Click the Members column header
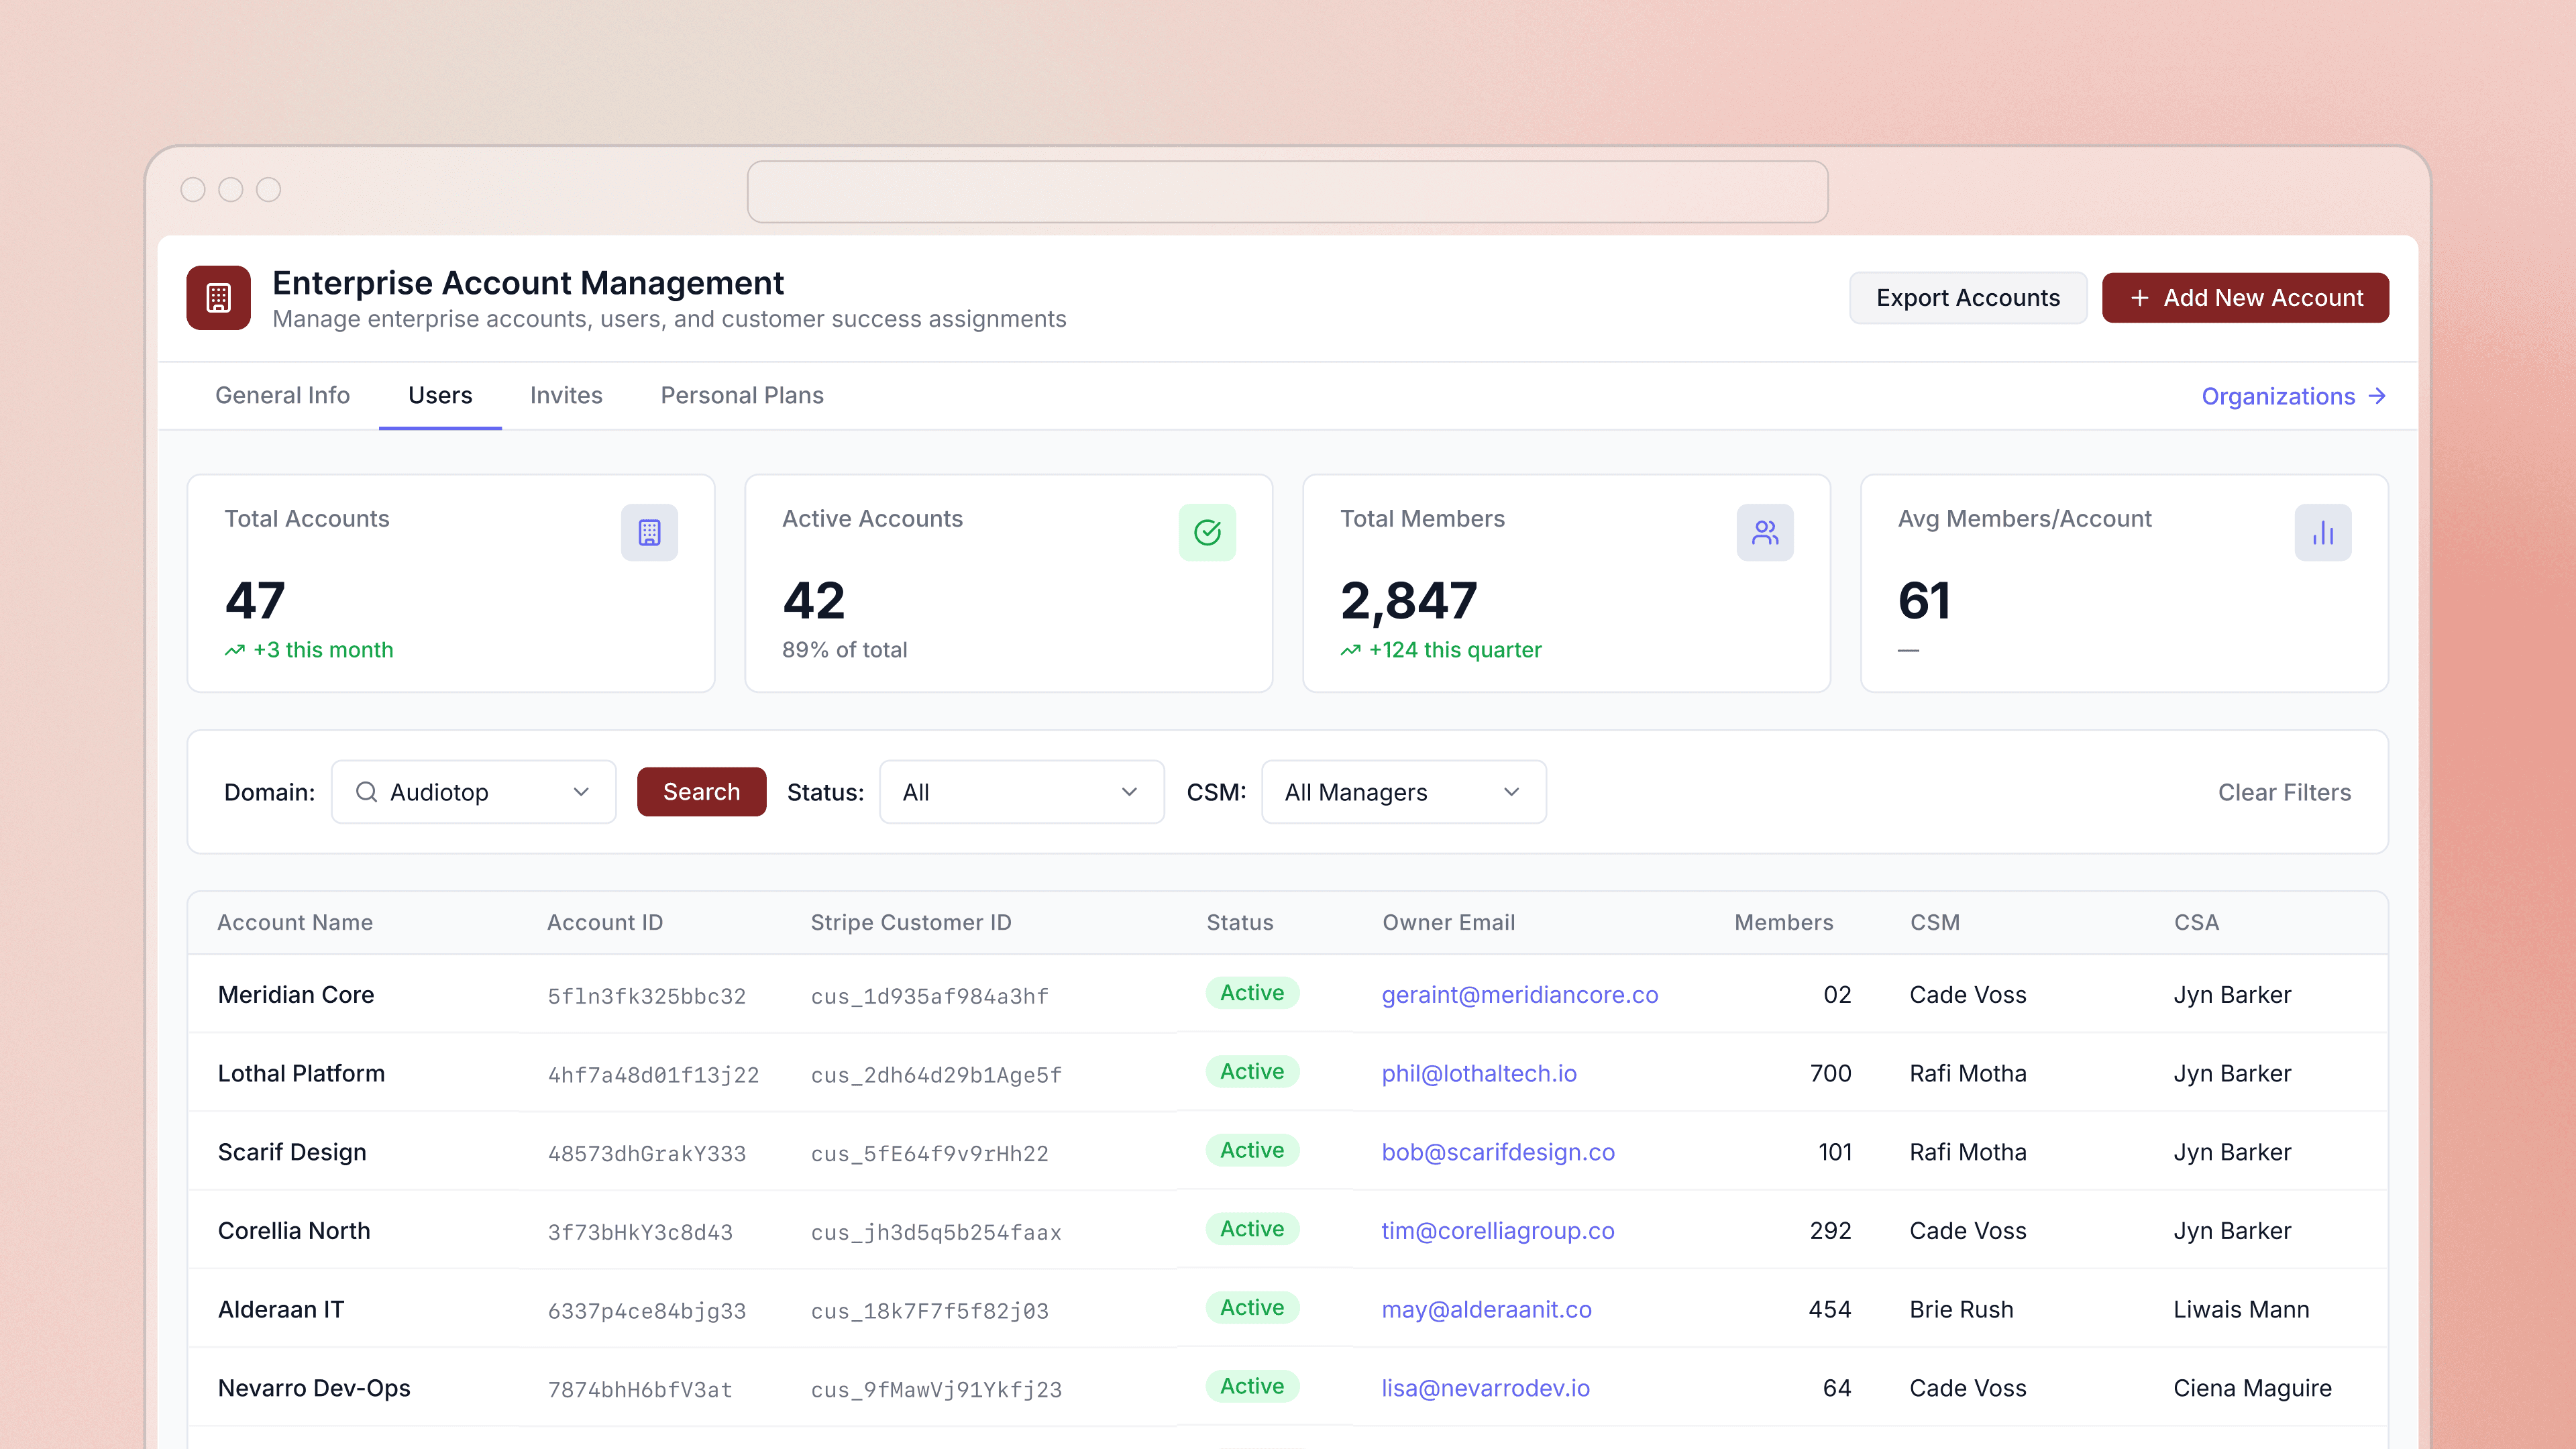The image size is (2576, 1449). tap(1783, 922)
